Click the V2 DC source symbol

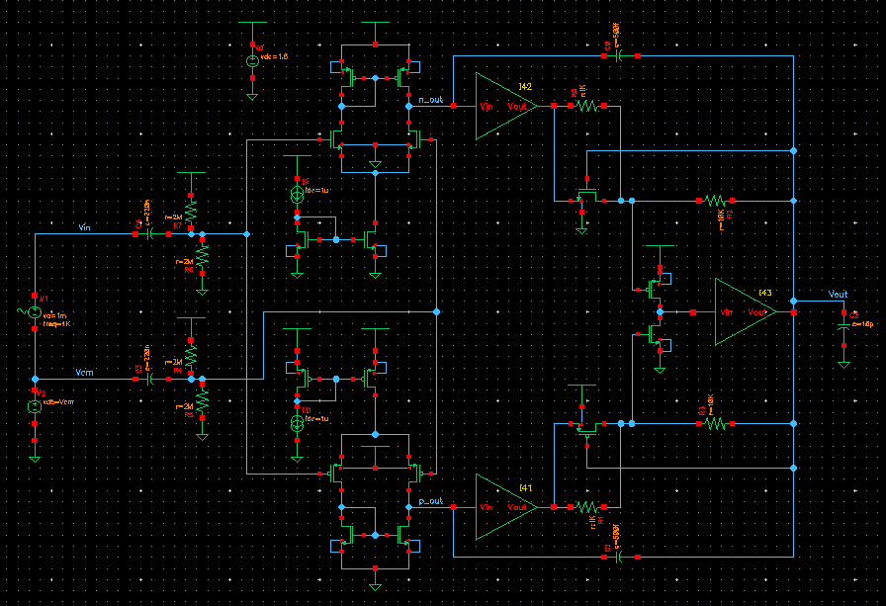tap(35, 406)
